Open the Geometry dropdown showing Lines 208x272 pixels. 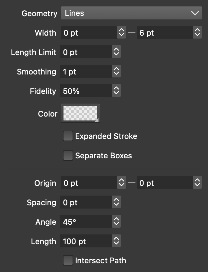[131, 13]
